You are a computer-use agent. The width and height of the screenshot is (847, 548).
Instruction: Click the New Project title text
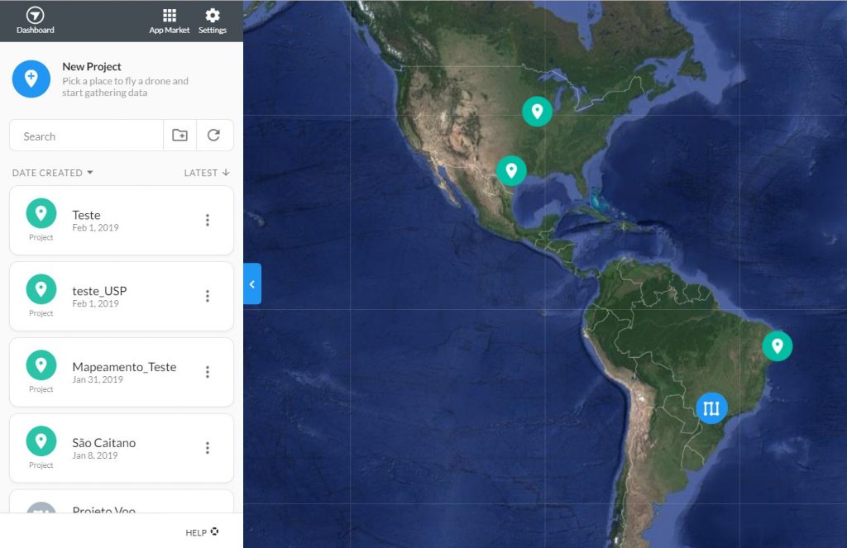click(91, 66)
